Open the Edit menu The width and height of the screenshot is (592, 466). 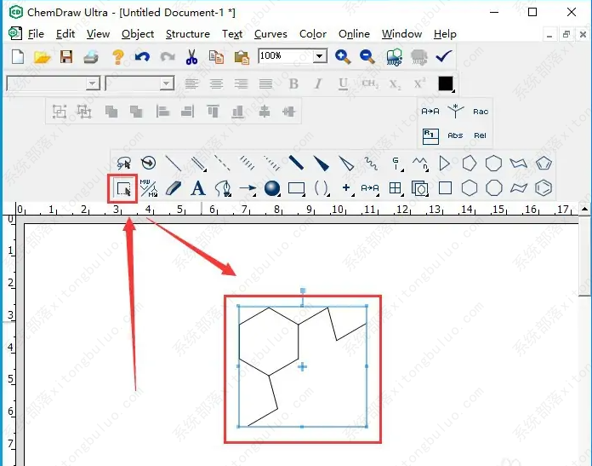tap(65, 34)
